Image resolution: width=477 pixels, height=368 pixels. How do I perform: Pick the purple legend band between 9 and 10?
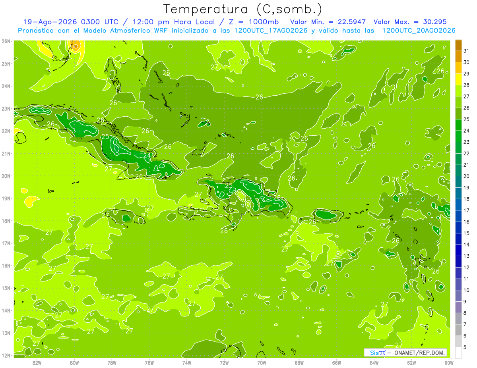[459, 296]
